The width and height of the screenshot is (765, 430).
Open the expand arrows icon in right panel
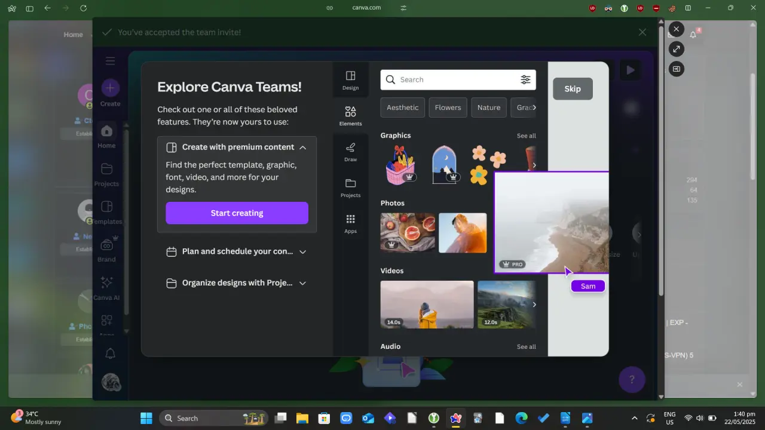(676, 49)
